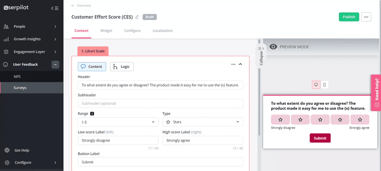Open the question Logic button
Viewport: 381px width, 171px height.
point(122,66)
